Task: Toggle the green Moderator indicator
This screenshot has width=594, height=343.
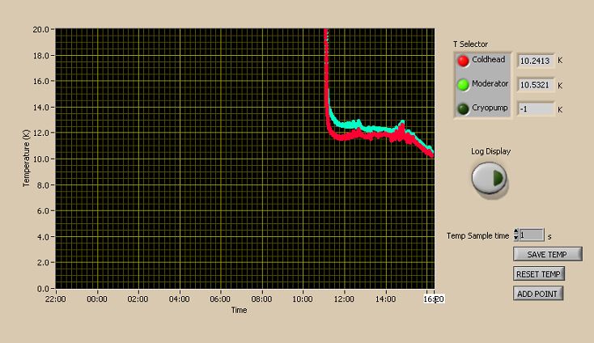Action: 463,85
